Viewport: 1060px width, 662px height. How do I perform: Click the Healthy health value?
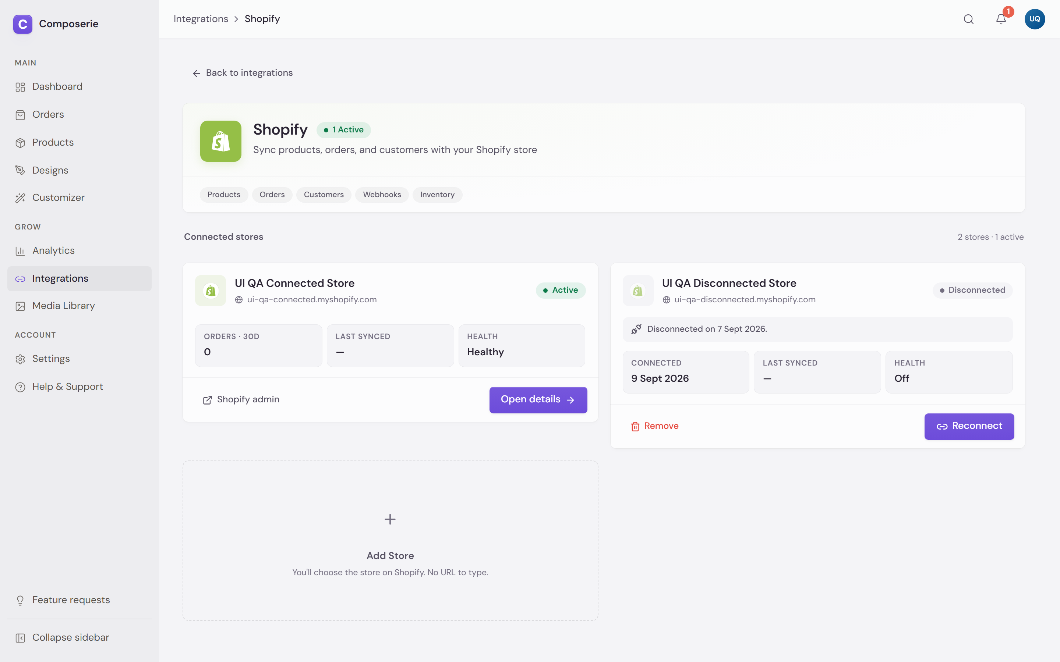coord(485,352)
